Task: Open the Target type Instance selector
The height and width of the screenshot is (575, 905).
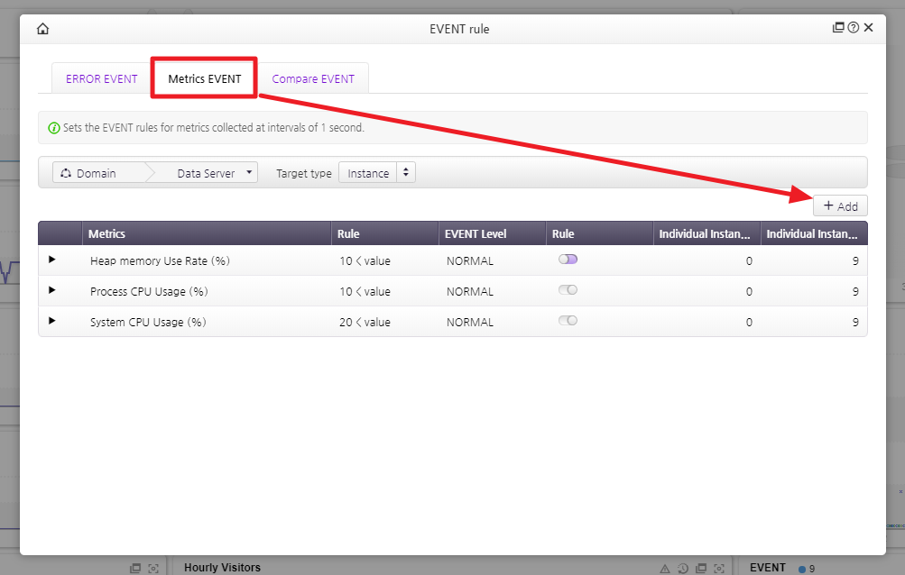Action: point(377,173)
